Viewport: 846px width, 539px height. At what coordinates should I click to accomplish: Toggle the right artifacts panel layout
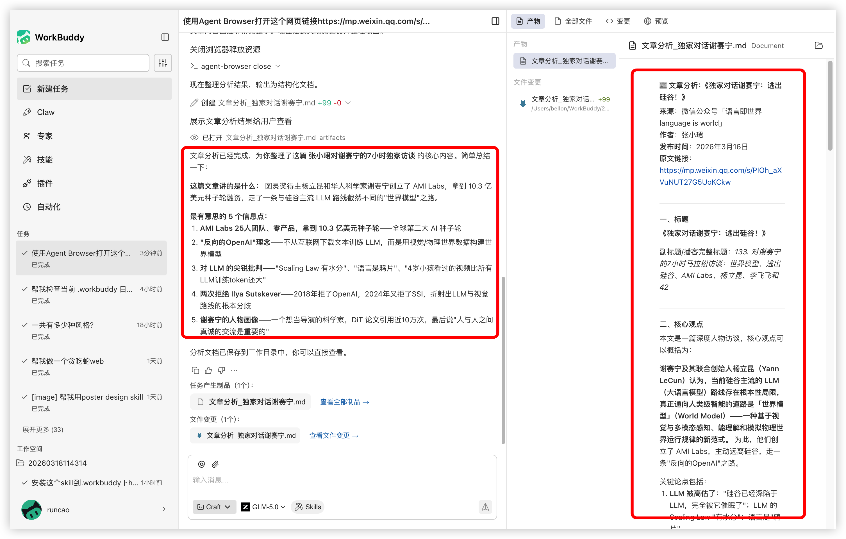click(495, 21)
